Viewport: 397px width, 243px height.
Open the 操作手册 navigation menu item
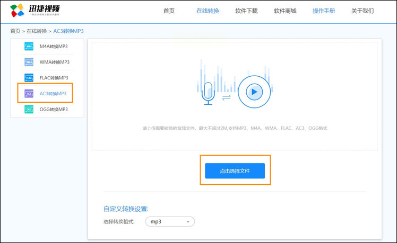[324, 11]
